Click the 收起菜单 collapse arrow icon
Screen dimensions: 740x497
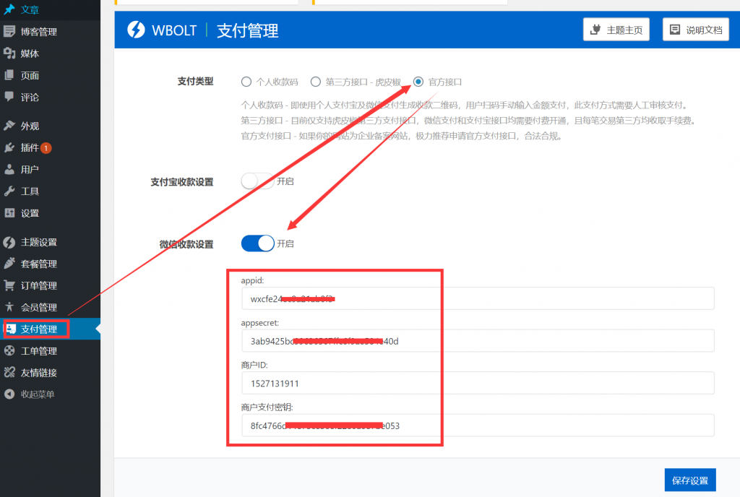click(x=9, y=394)
